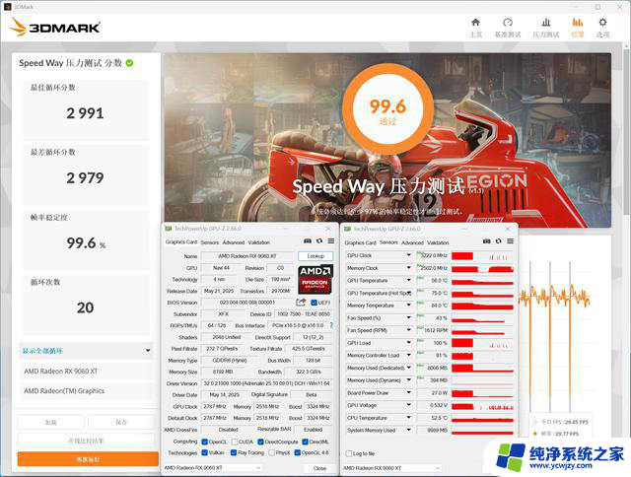
Task: Toggle the OpenCL checkbox
Action: pyautogui.click(x=204, y=442)
